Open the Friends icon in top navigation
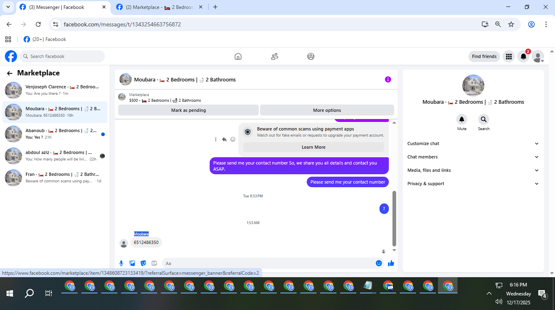 tap(275, 56)
